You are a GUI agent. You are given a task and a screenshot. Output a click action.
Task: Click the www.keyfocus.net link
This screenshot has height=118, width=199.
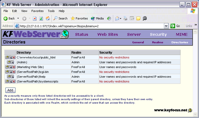point(171,110)
